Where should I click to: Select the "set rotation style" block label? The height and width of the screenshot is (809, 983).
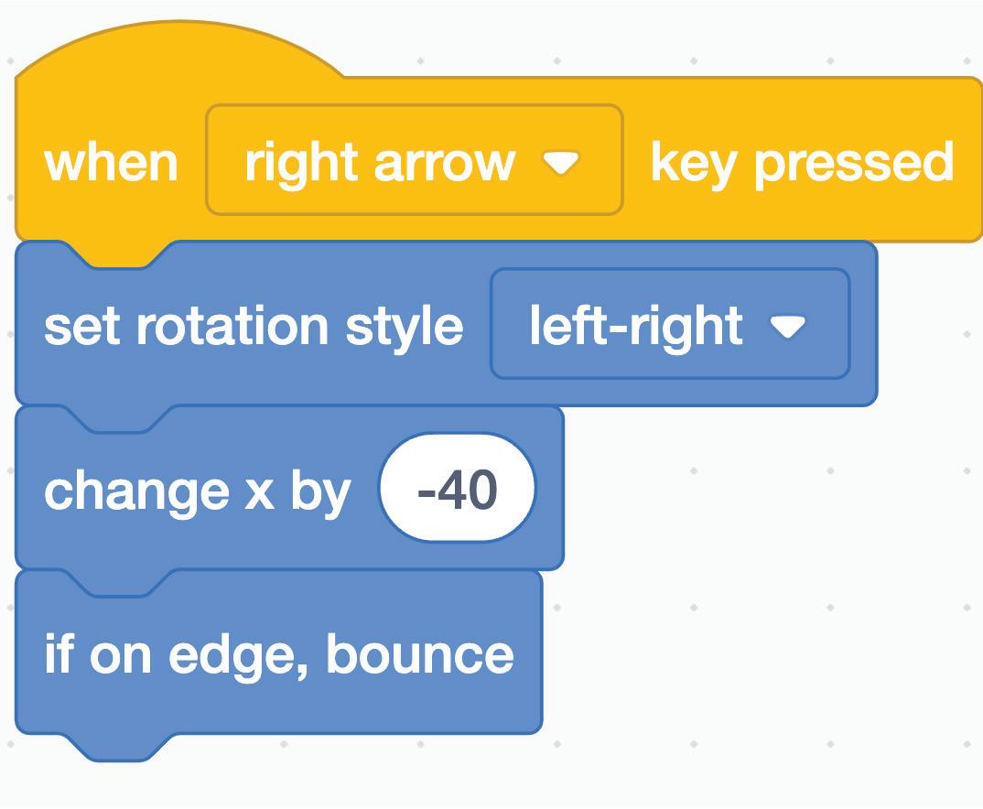tap(254, 326)
